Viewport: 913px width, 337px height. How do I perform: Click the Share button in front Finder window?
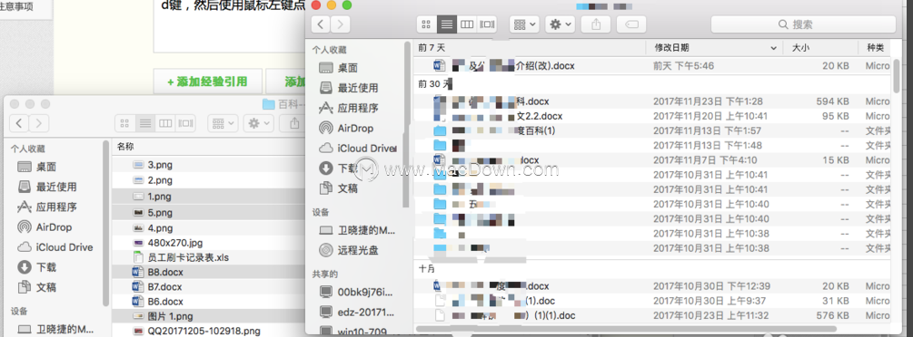(x=596, y=24)
